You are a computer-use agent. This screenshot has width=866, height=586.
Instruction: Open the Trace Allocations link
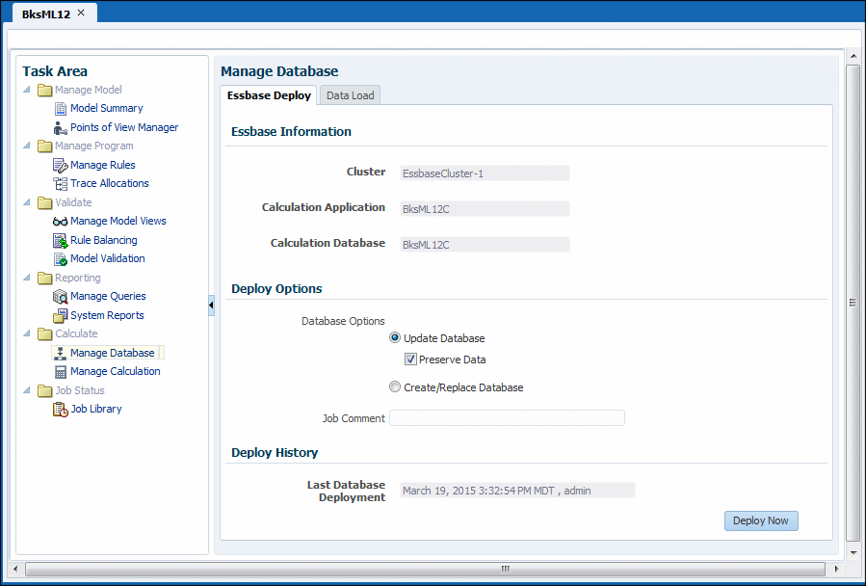[110, 183]
